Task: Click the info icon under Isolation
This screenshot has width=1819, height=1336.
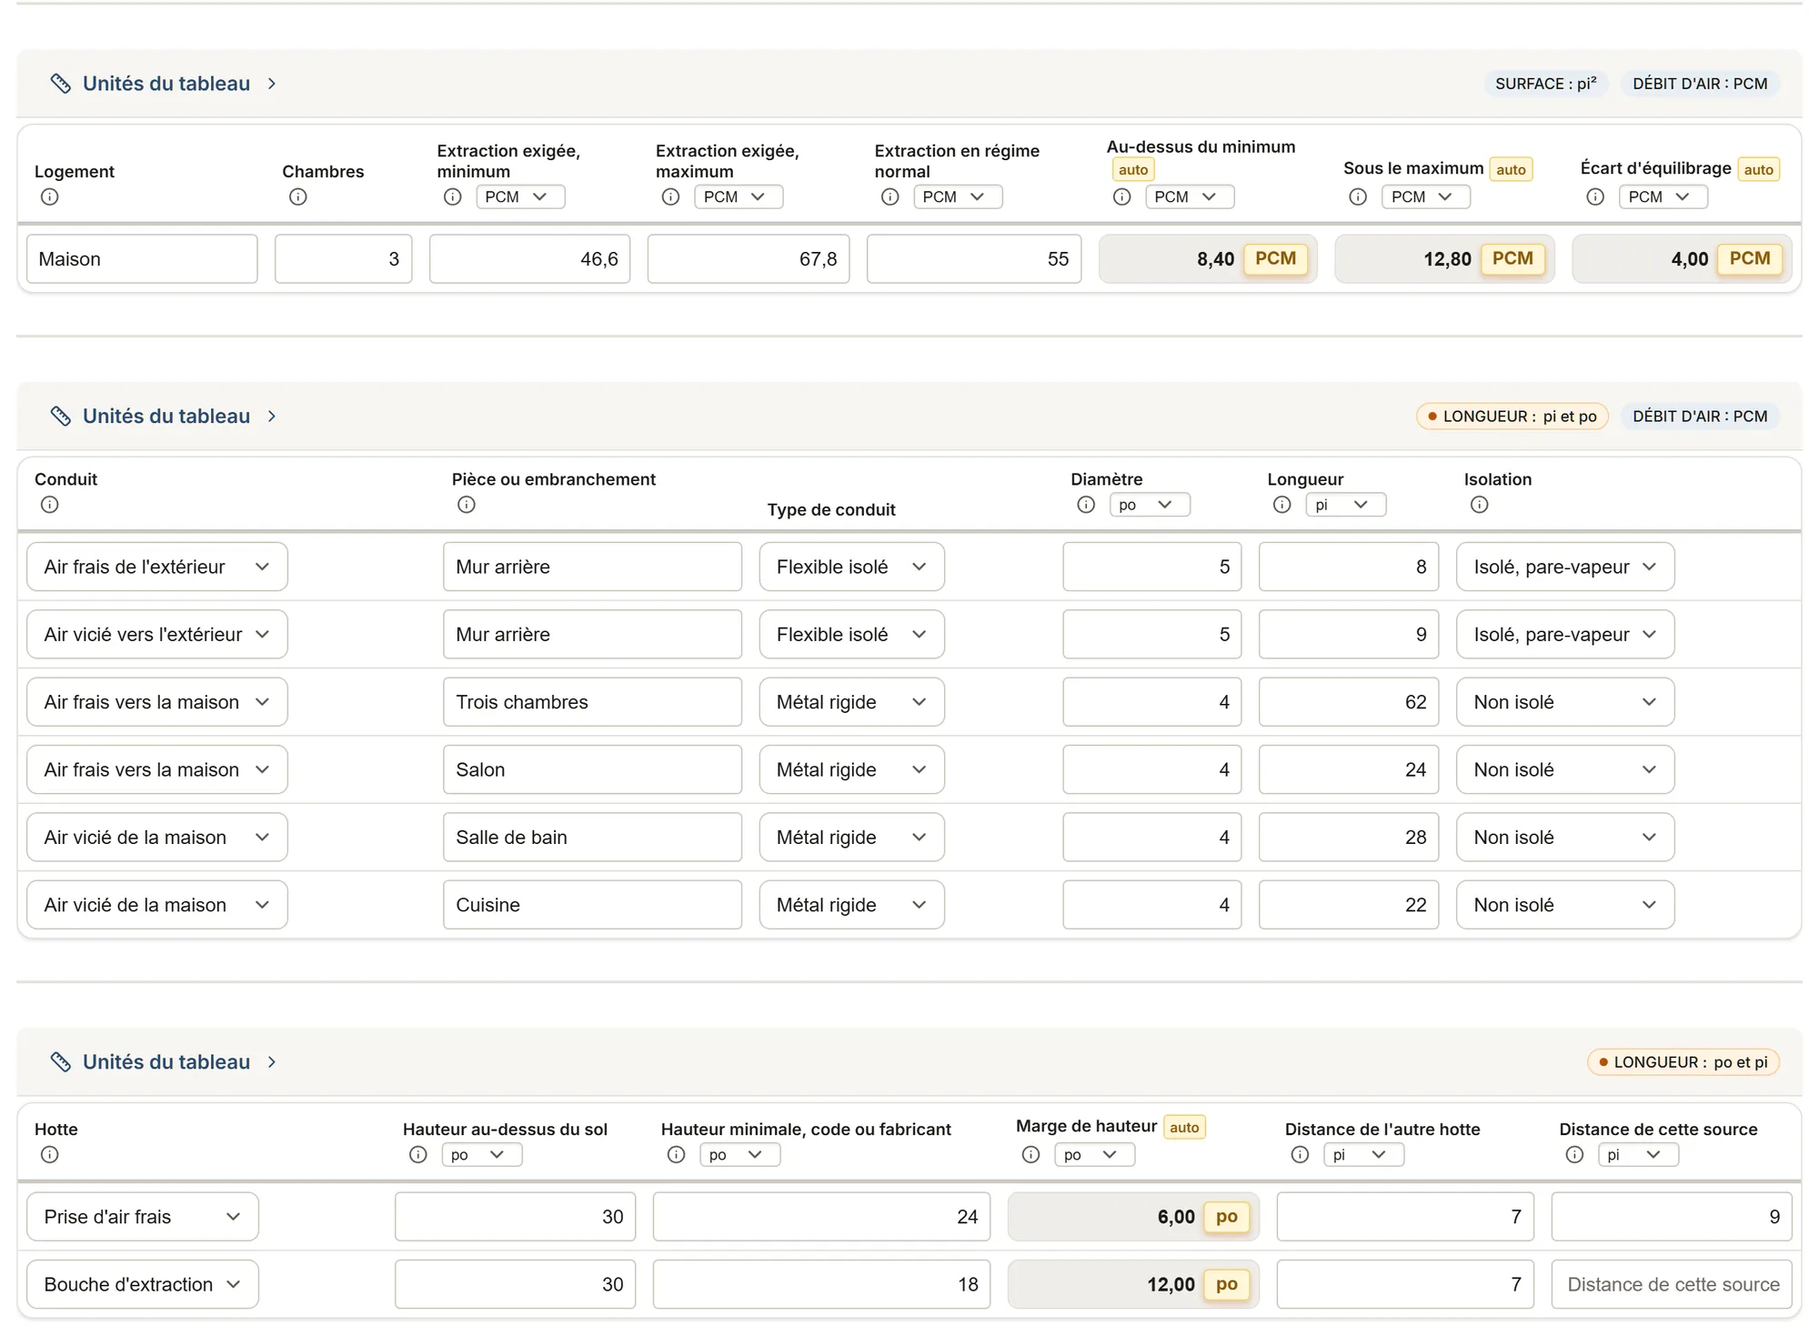Action: 1480,504
